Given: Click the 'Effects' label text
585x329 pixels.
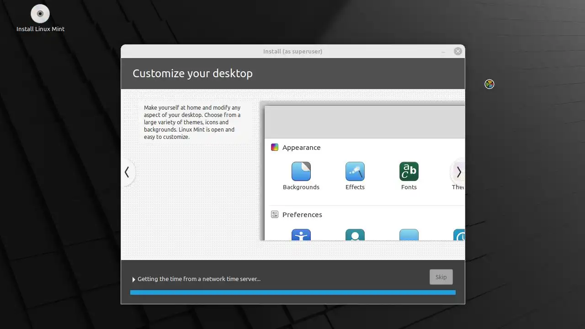Looking at the screenshot, I should [x=355, y=187].
